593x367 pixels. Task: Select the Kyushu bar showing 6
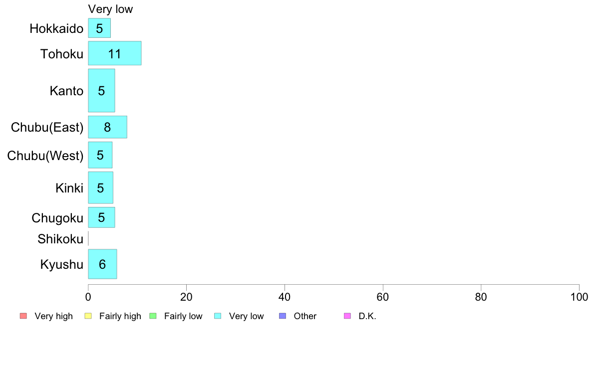coord(102,264)
